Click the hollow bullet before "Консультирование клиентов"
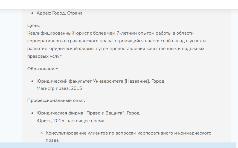The image size is (238, 148). [42, 133]
